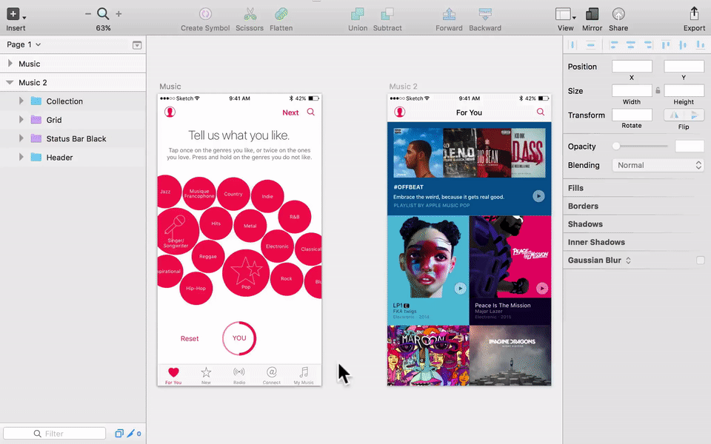This screenshot has width=711, height=444.
Task: Expand the Collection group
Action: 21,101
